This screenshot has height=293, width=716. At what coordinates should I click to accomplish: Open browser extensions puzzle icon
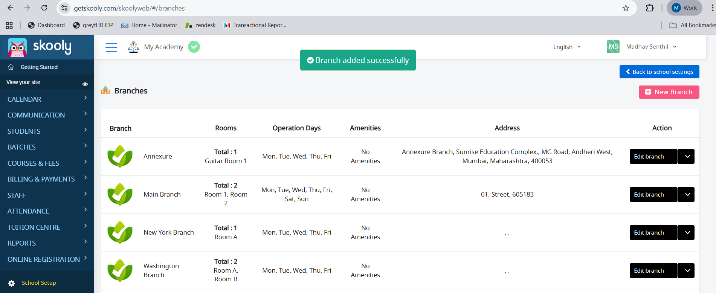tap(650, 8)
